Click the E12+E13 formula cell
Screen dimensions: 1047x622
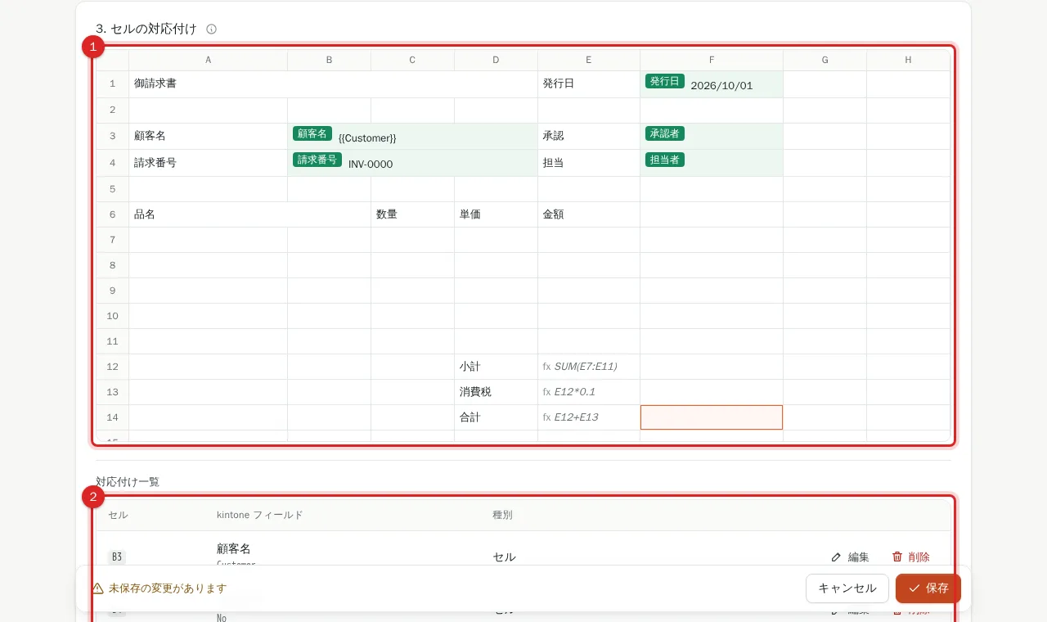point(589,417)
